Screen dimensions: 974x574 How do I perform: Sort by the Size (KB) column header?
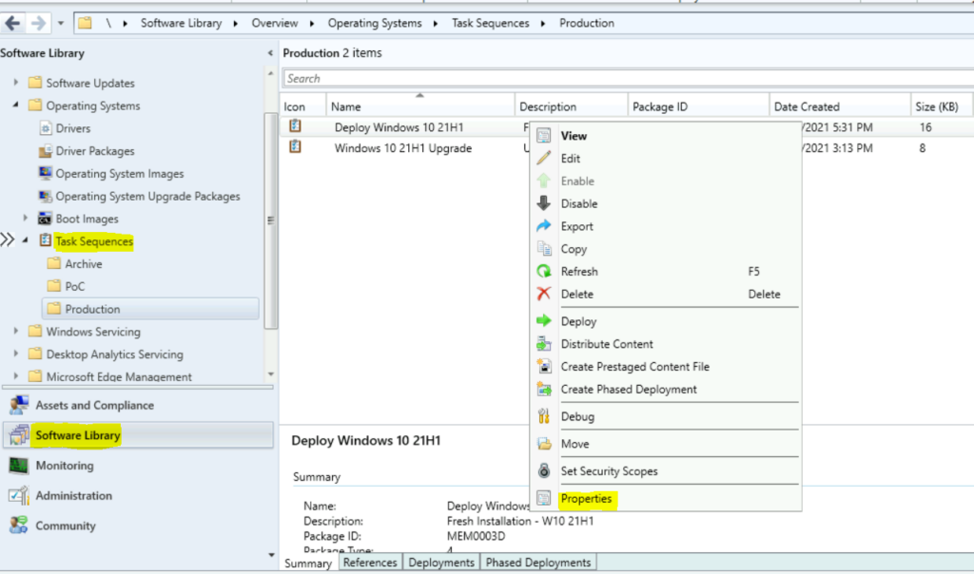coord(941,106)
